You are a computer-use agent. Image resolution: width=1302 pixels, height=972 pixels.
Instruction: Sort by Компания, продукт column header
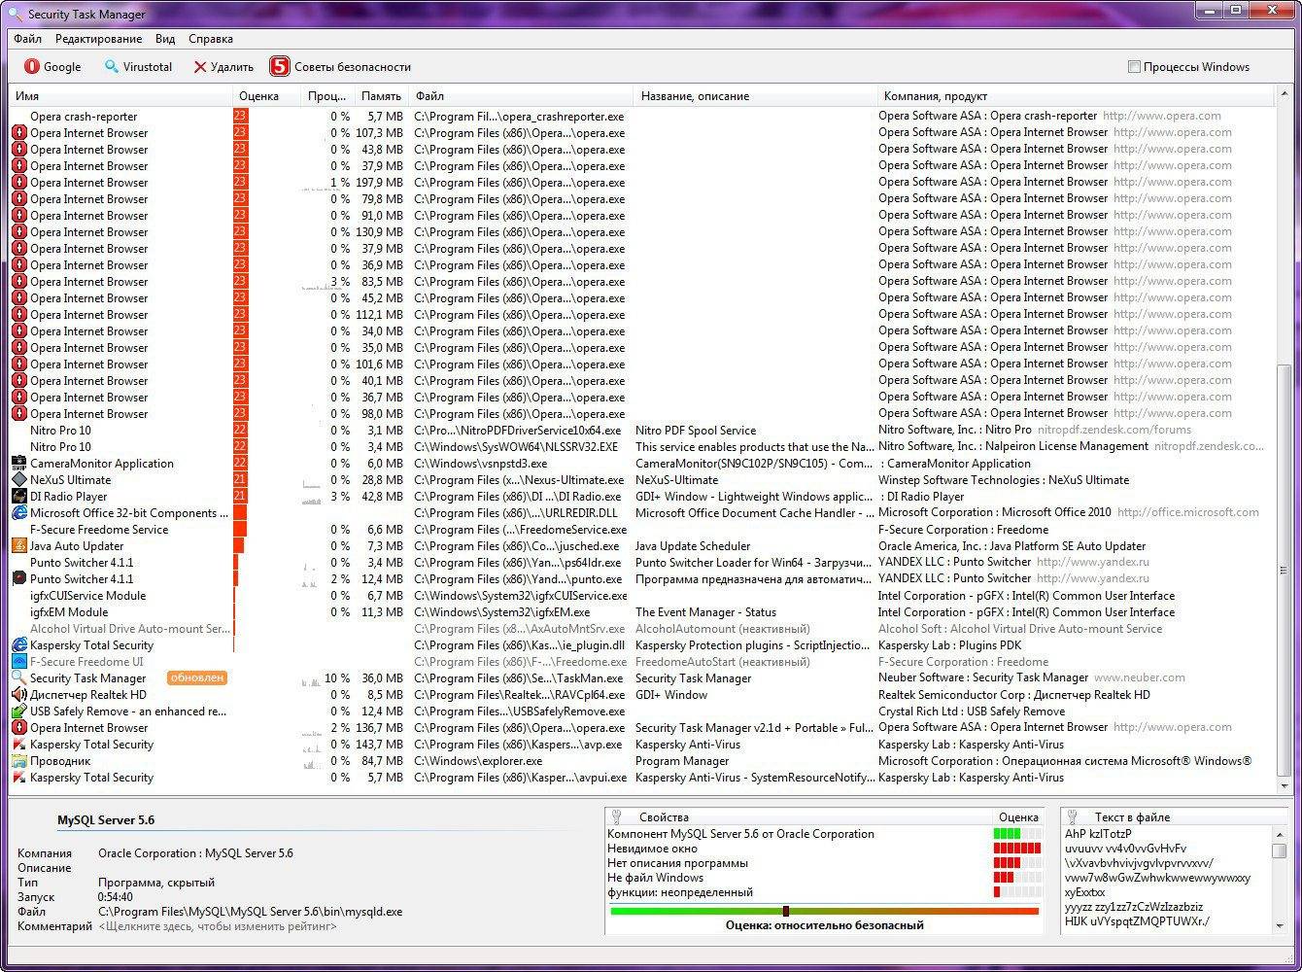1075,96
